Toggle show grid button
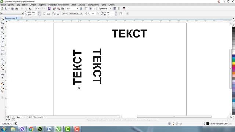The image size is (235, 132). 90,8
